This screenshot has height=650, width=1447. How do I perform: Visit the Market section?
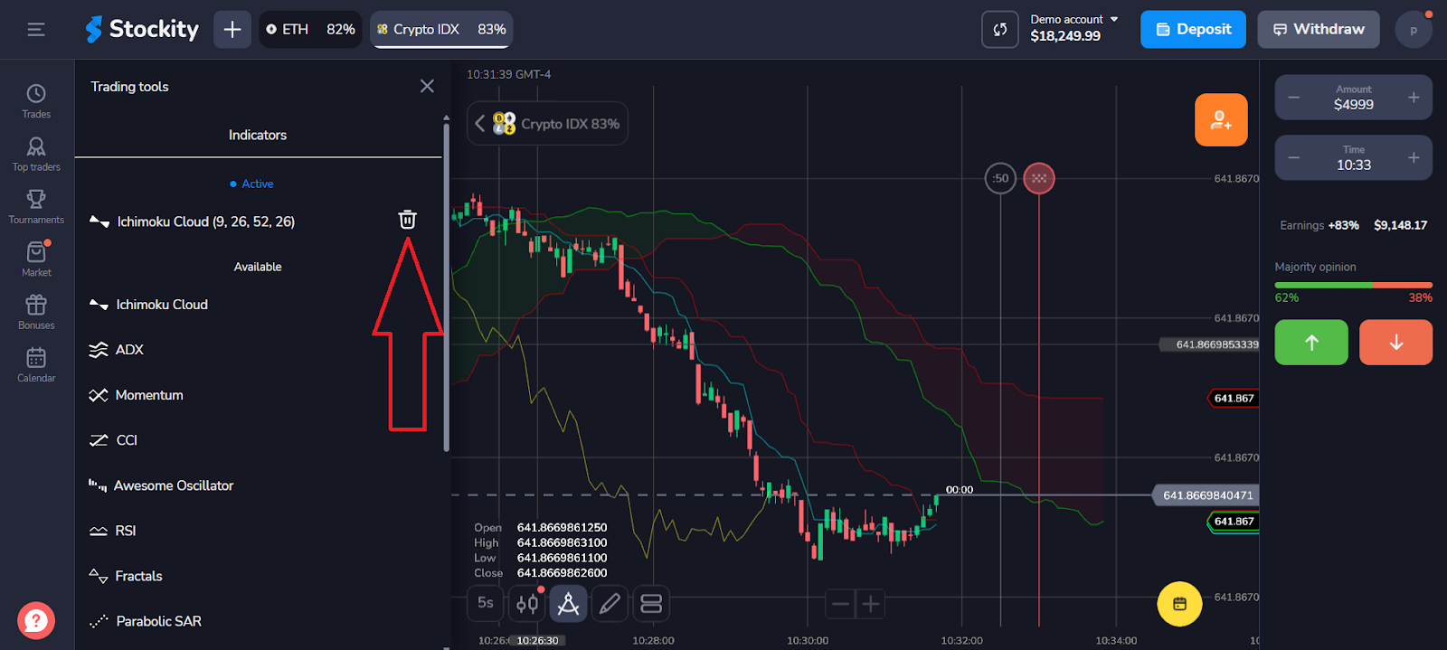point(36,259)
